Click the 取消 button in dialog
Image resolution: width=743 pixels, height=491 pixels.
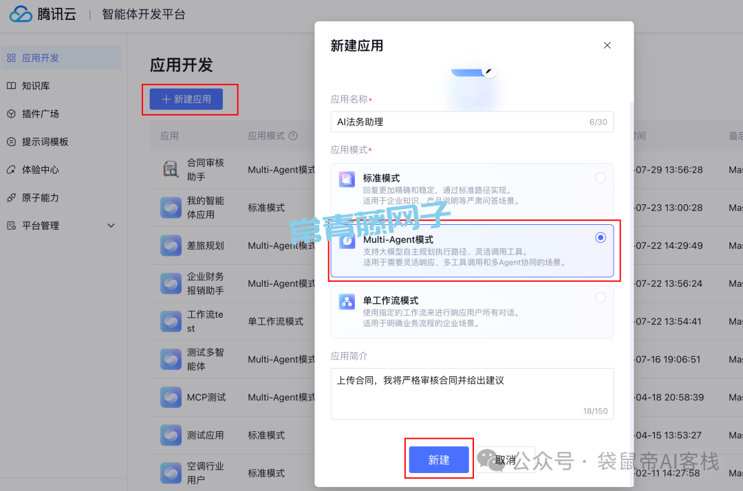506,460
